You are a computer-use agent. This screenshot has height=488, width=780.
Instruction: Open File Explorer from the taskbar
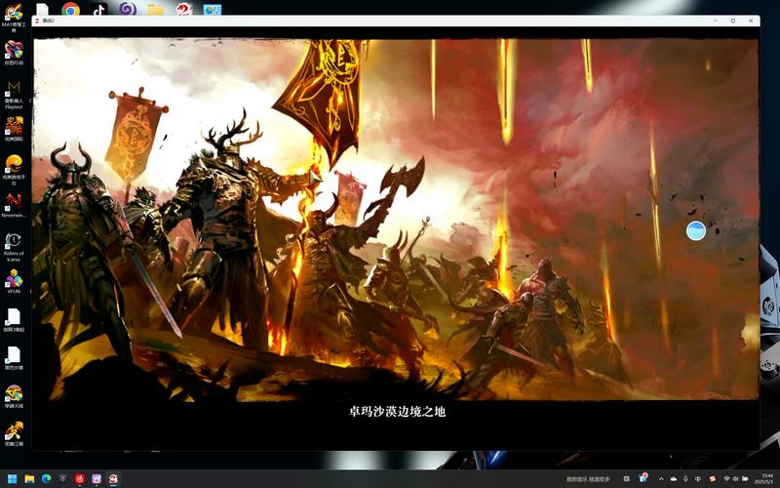29,479
